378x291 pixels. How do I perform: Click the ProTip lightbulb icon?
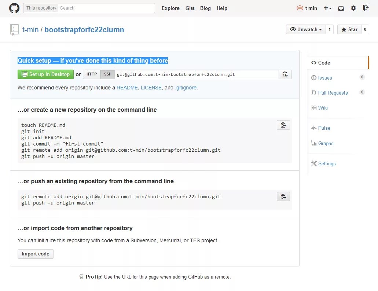pos(81,277)
